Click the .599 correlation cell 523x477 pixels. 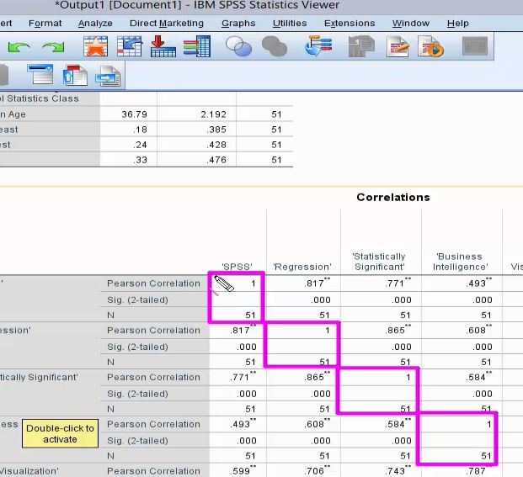pos(243,471)
